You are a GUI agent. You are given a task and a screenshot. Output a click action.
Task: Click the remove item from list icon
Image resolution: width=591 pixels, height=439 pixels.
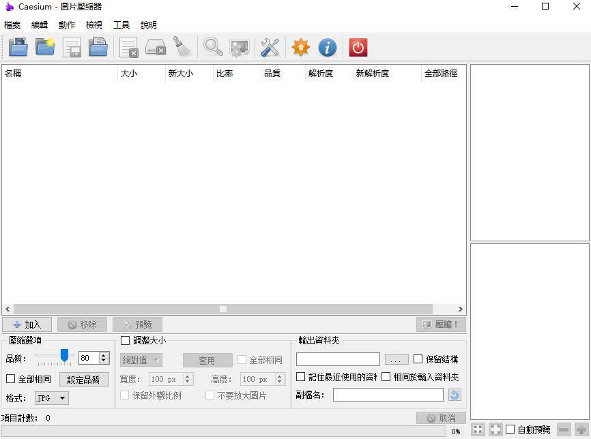point(128,48)
